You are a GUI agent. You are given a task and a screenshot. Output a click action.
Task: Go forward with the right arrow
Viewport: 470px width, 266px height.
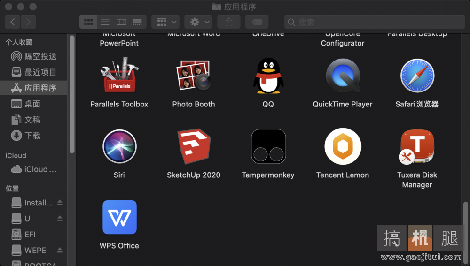[x=29, y=22]
